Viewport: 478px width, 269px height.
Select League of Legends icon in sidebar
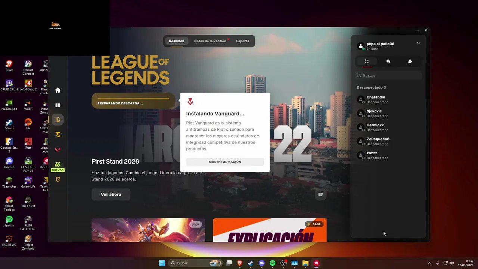[x=58, y=120]
